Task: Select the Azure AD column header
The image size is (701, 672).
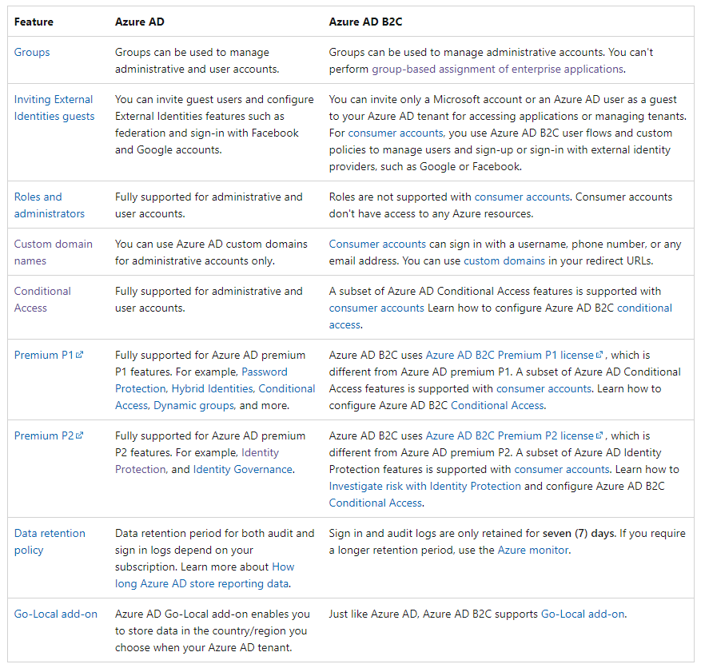Action: 140,22
